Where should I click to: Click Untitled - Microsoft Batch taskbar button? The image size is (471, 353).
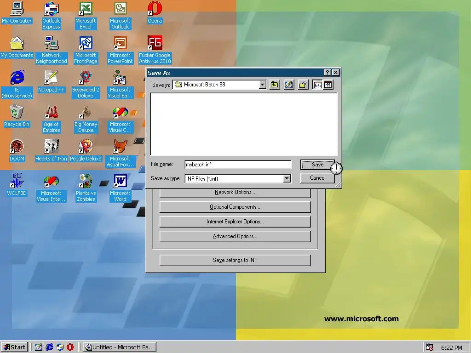point(119,347)
